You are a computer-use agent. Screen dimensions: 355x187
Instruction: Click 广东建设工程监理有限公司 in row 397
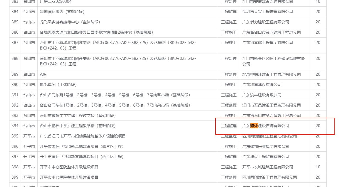pos(266,157)
